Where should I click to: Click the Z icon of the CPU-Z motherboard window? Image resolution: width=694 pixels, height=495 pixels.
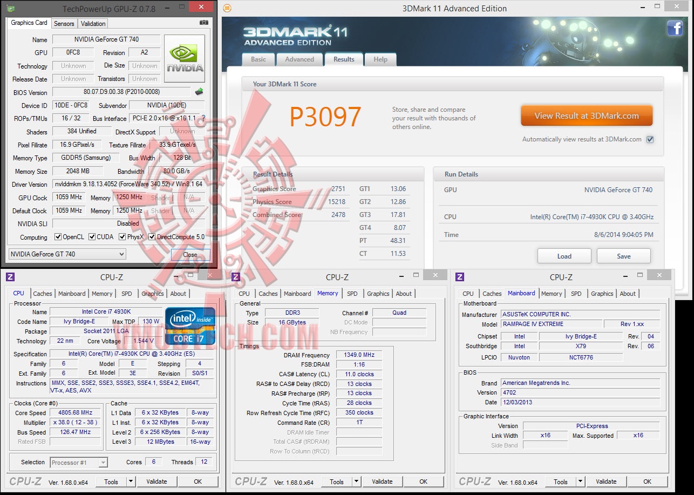click(460, 277)
